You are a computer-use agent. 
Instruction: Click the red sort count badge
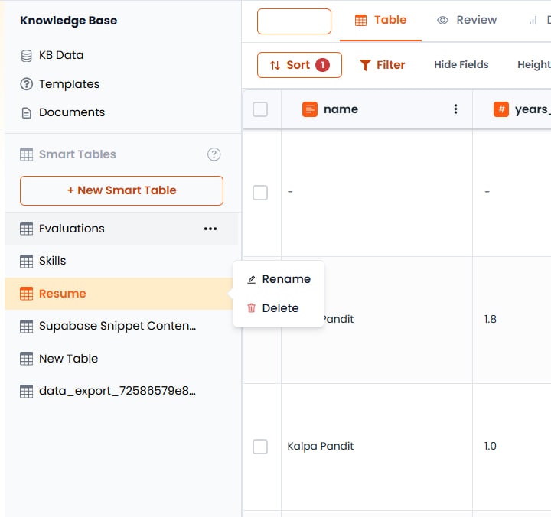click(322, 65)
